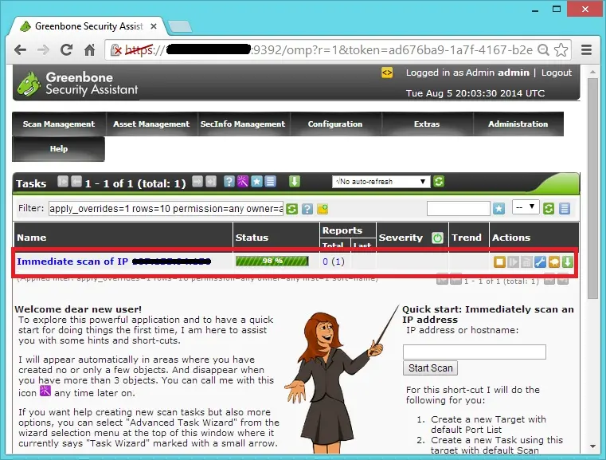
Task: Click the Greenbone dragon logo
Action: pos(29,83)
